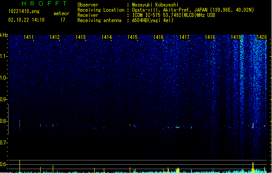Click the 'Receiver' field label
Viewport: 272px width, 173px height.
tap(88, 15)
